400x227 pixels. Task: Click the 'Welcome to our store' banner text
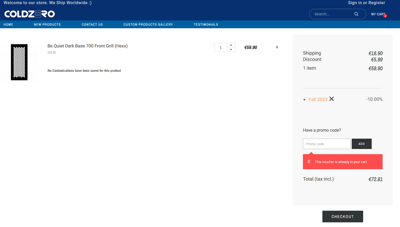click(48, 3)
